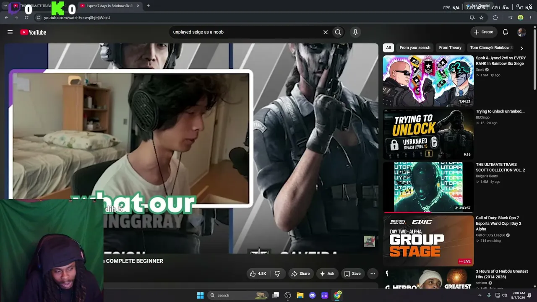
Task: Open the YouTube account avatar menu
Action: coord(521,32)
